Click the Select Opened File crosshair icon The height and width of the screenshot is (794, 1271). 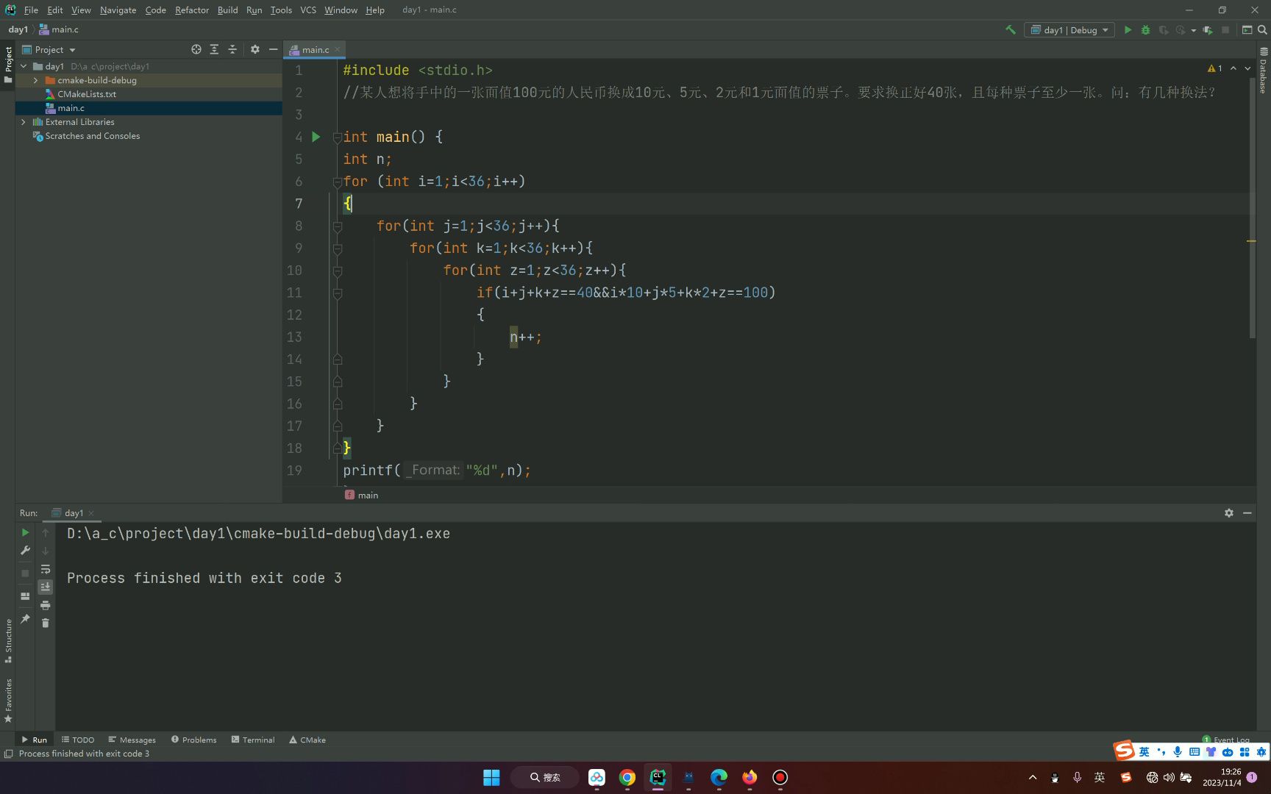pyautogui.click(x=196, y=49)
